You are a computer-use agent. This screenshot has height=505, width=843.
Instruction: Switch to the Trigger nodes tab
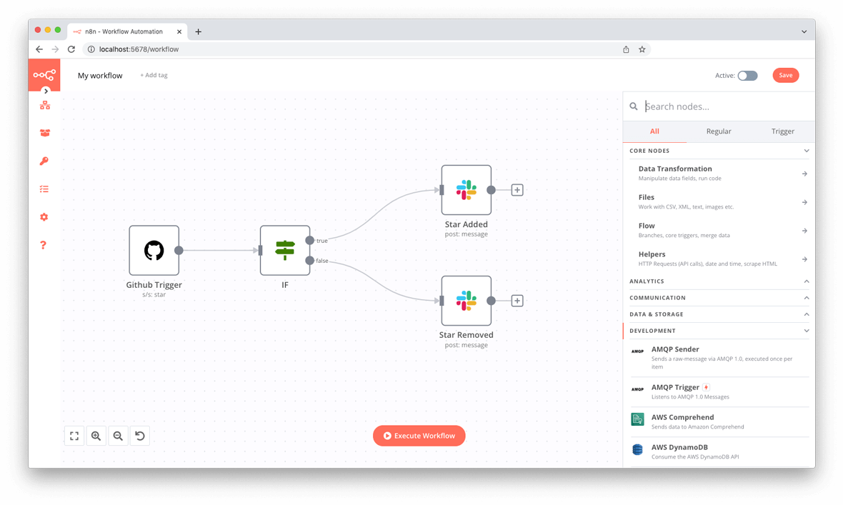pyautogui.click(x=782, y=131)
